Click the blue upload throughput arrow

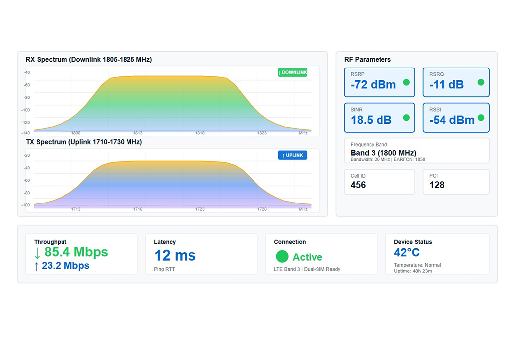pyautogui.click(x=37, y=266)
